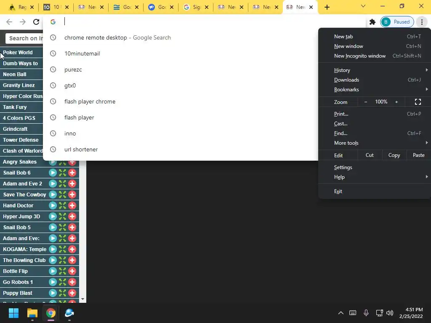Click Exit in the Chrome menu
This screenshot has height=323, width=431.
click(374, 191)
